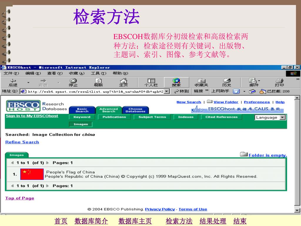
Task: Open the Mail button dropdown arrow
Action: 259,81
